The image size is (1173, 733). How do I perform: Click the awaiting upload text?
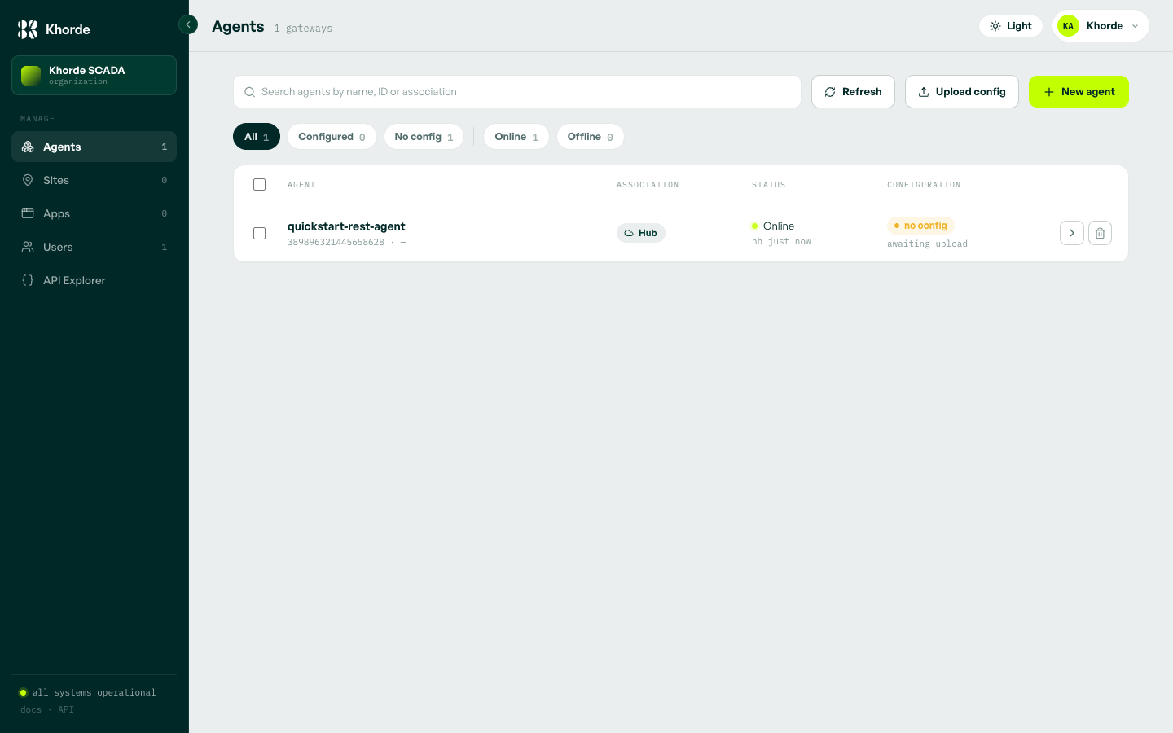tap(927, 244)
